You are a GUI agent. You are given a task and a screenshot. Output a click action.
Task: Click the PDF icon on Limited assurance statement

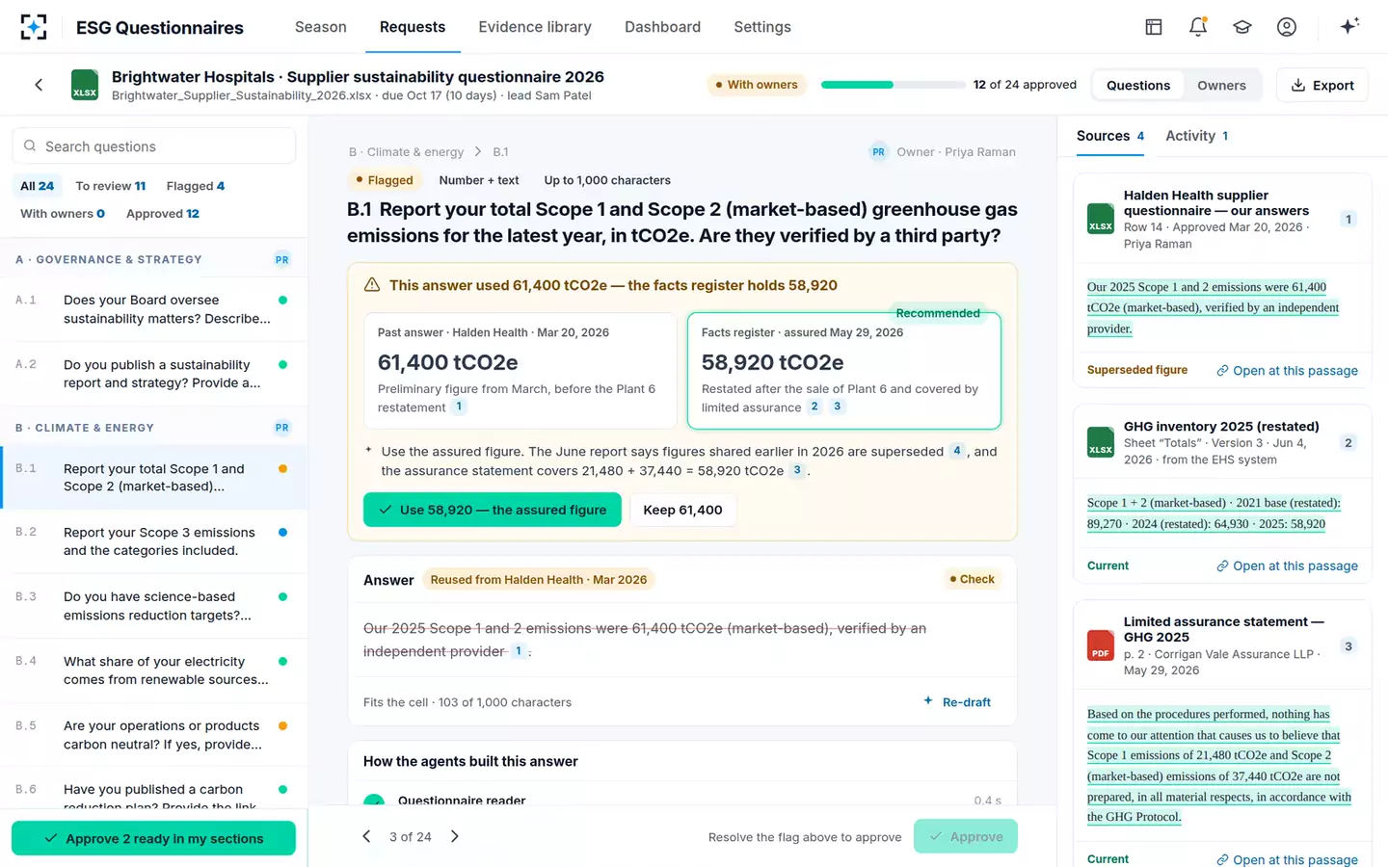coord(1101,645)
